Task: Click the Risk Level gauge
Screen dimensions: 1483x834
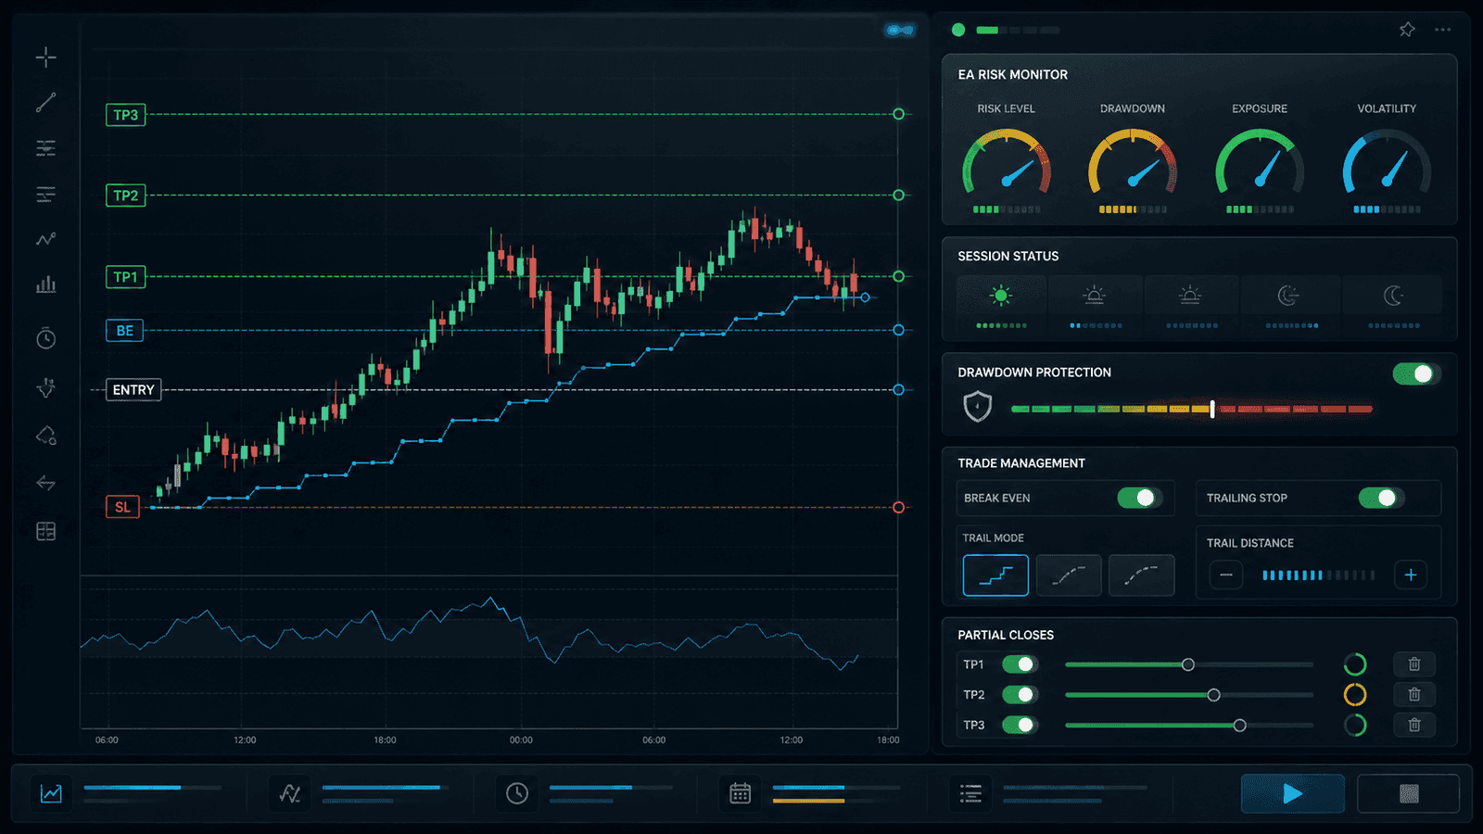Action: click(x=1007, y=161)
